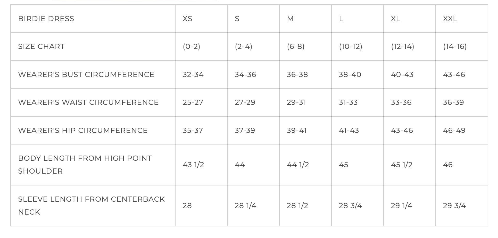Select WEARER'S BUST CIRCUMFERENCE row label
This screenshot has height=238, width=498.
86,75
